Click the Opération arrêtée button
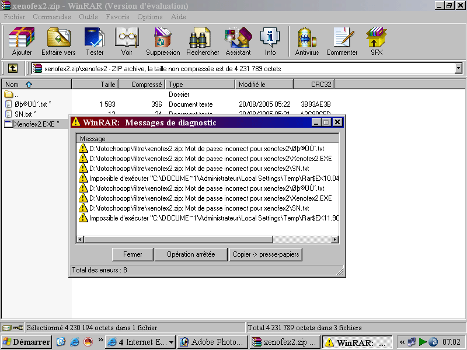The height and width of the screenshot is (350, 467). (x=191, y=254)
